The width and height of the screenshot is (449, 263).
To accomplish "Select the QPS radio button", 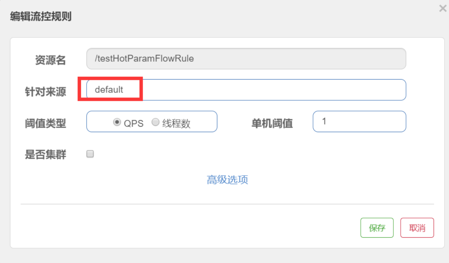I will pyautogui.click(x=117, y=122).
